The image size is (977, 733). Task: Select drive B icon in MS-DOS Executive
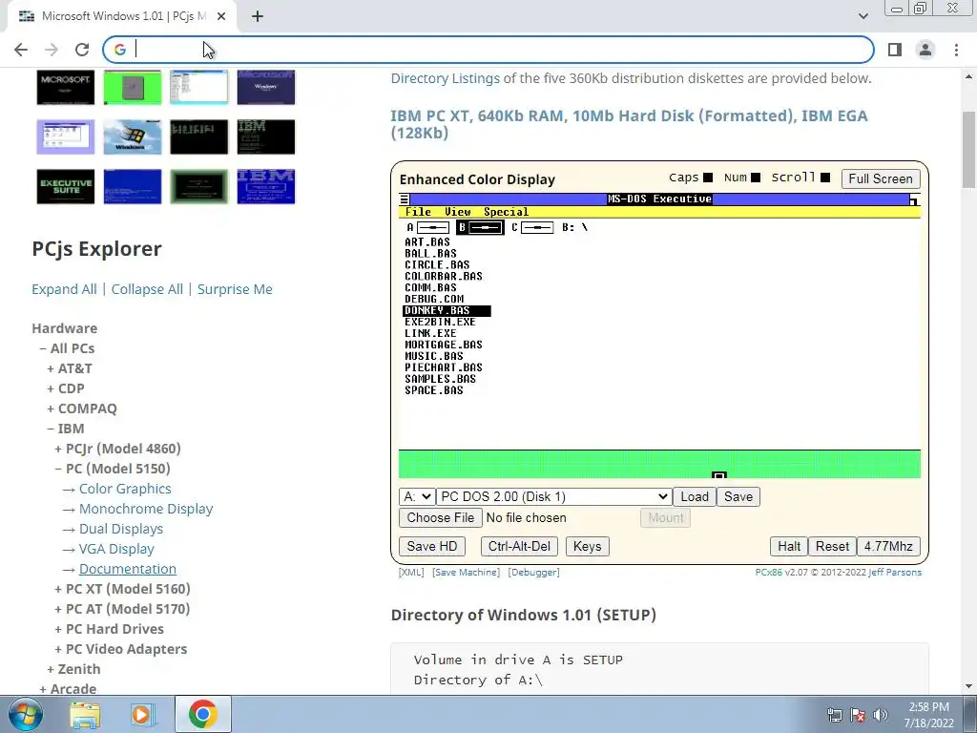[480, 227]
